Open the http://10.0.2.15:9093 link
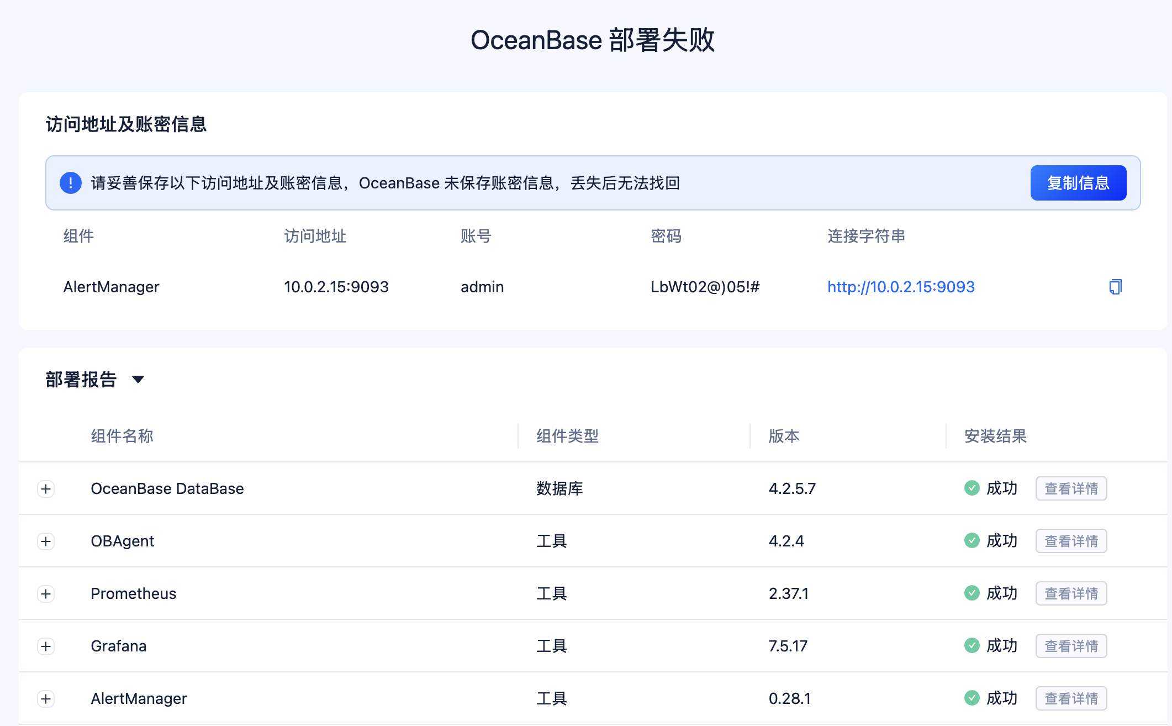The height and width of the screenshot is (726, 1172). 900,287
